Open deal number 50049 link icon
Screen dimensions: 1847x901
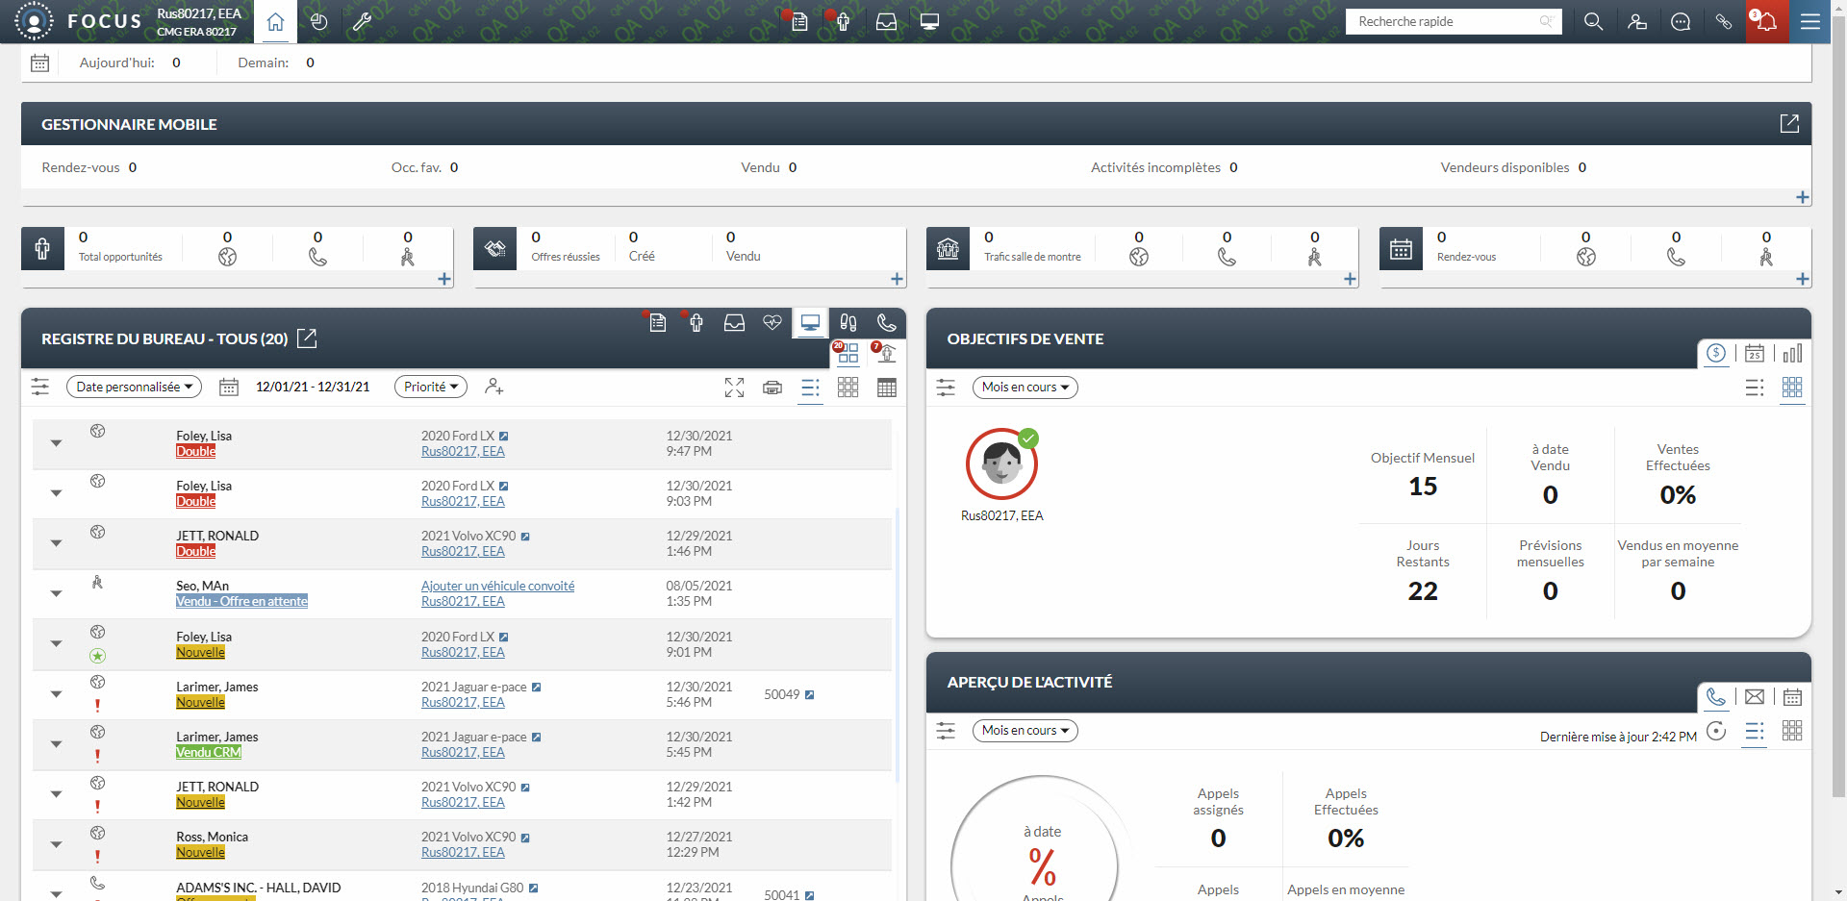[809, 694]
